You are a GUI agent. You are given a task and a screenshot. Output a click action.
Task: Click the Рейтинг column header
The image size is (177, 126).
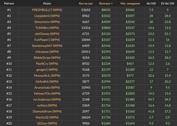[9, 4]
